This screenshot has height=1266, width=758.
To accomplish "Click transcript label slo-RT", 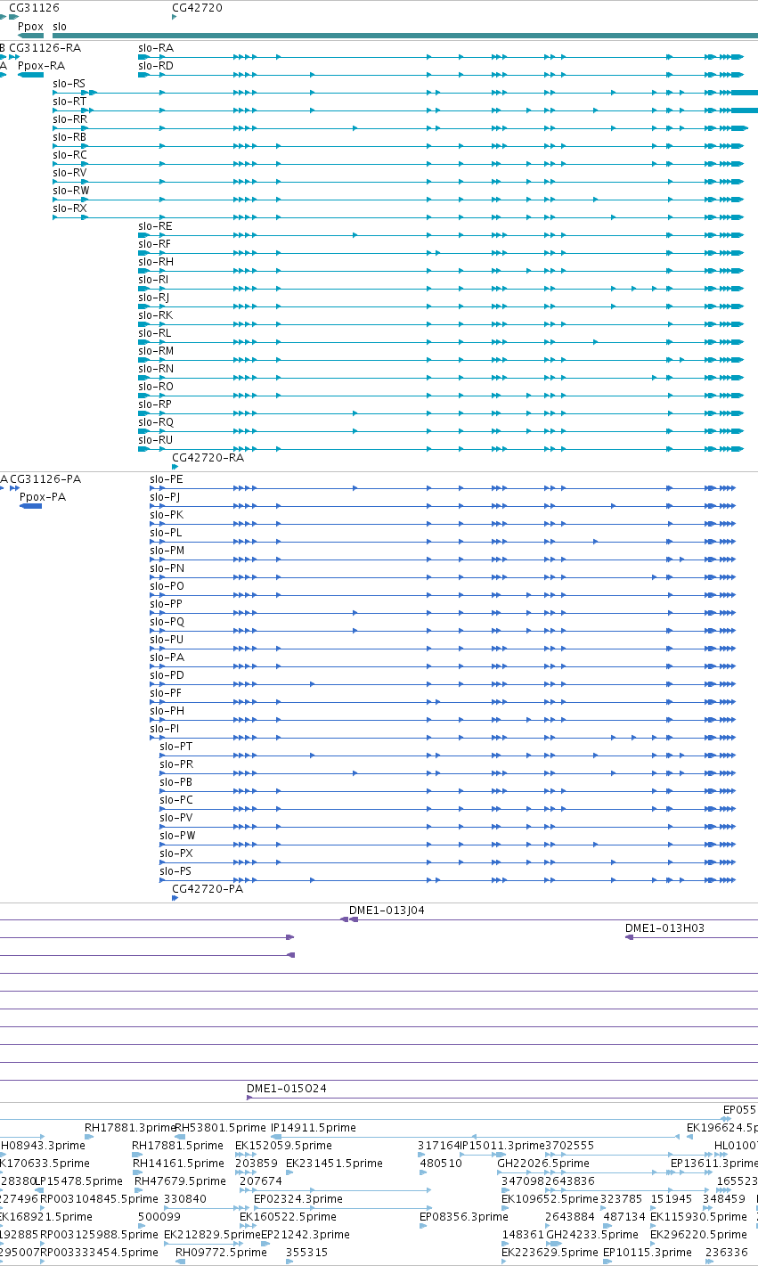I will tap(69, 102).
